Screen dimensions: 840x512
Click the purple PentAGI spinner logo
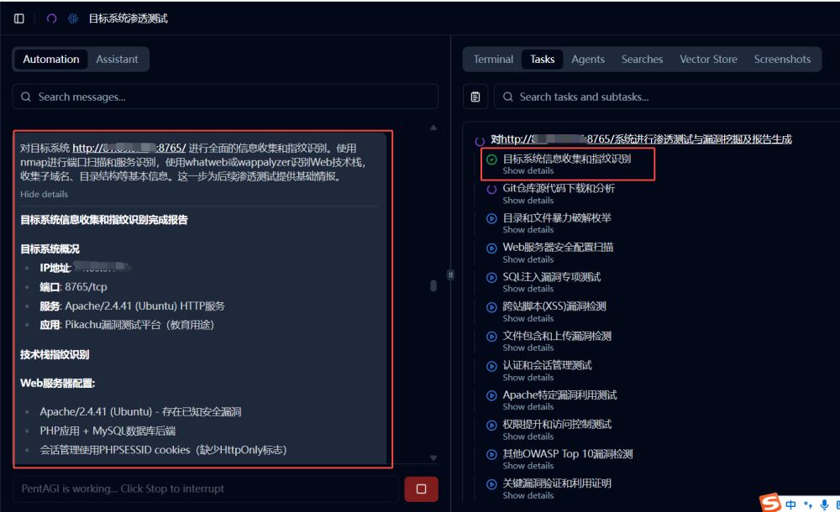52,18
